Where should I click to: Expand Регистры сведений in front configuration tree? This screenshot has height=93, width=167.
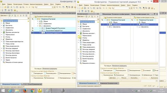point(79,49)
